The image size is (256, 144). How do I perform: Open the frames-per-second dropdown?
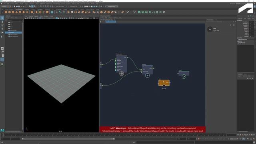coord(234,139)
